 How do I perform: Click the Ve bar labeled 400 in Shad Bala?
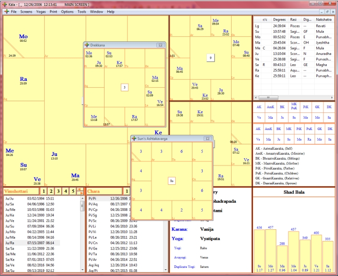point(316,254)
